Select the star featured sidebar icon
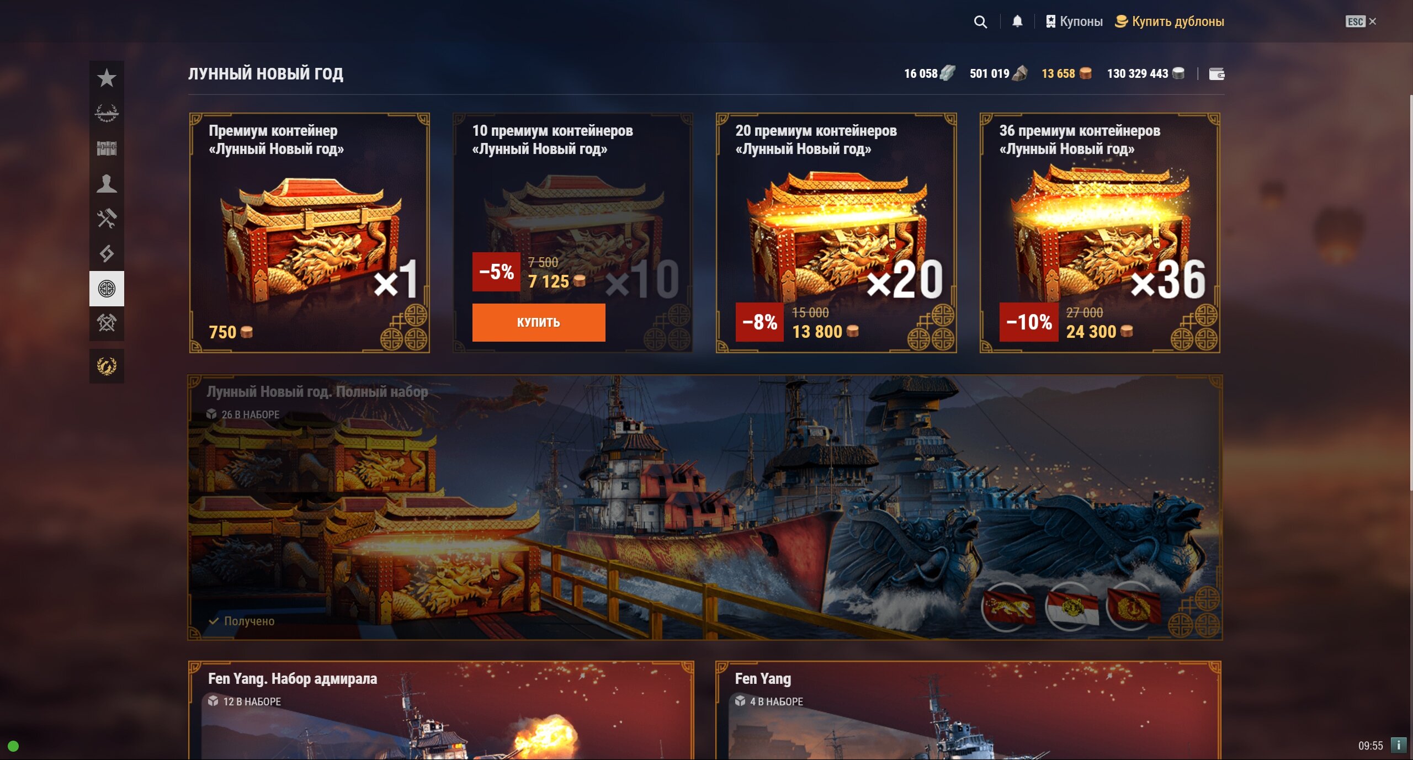The image size is (1413, 760). (x=107, y=78)
